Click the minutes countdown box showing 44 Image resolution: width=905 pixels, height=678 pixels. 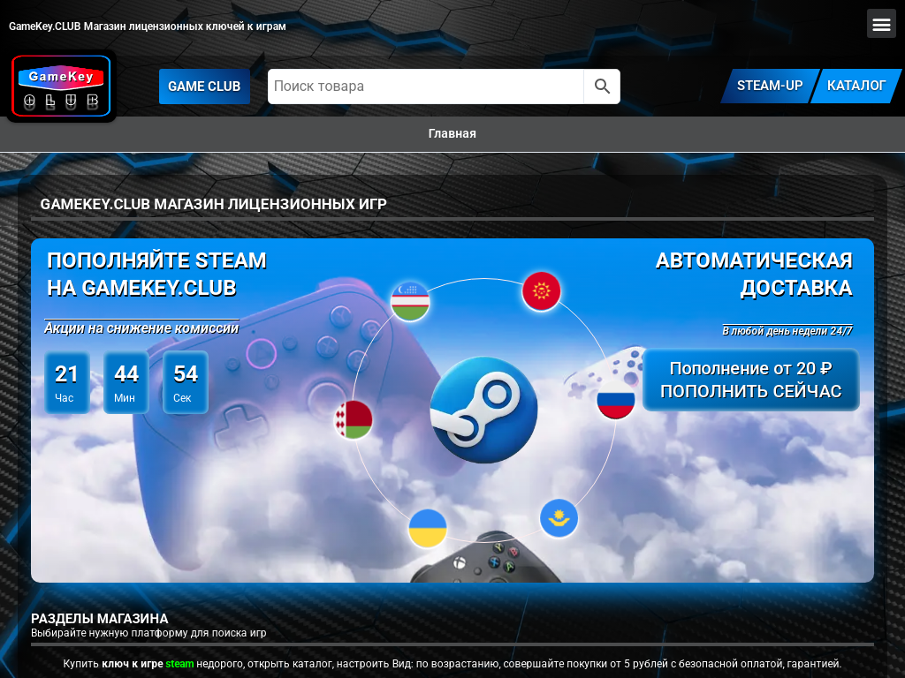[x=126, y=382]
